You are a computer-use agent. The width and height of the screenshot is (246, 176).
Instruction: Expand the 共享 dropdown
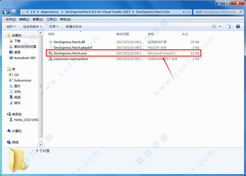[54, 27]
